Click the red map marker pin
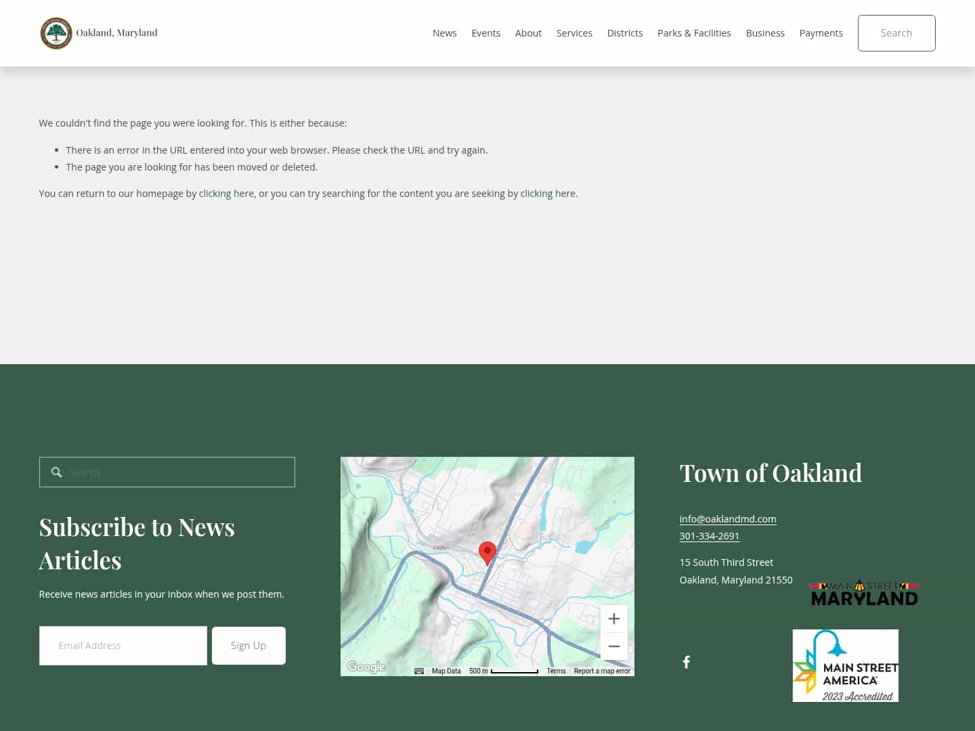This screenshot has width=975, height=731. coord(487,552)
